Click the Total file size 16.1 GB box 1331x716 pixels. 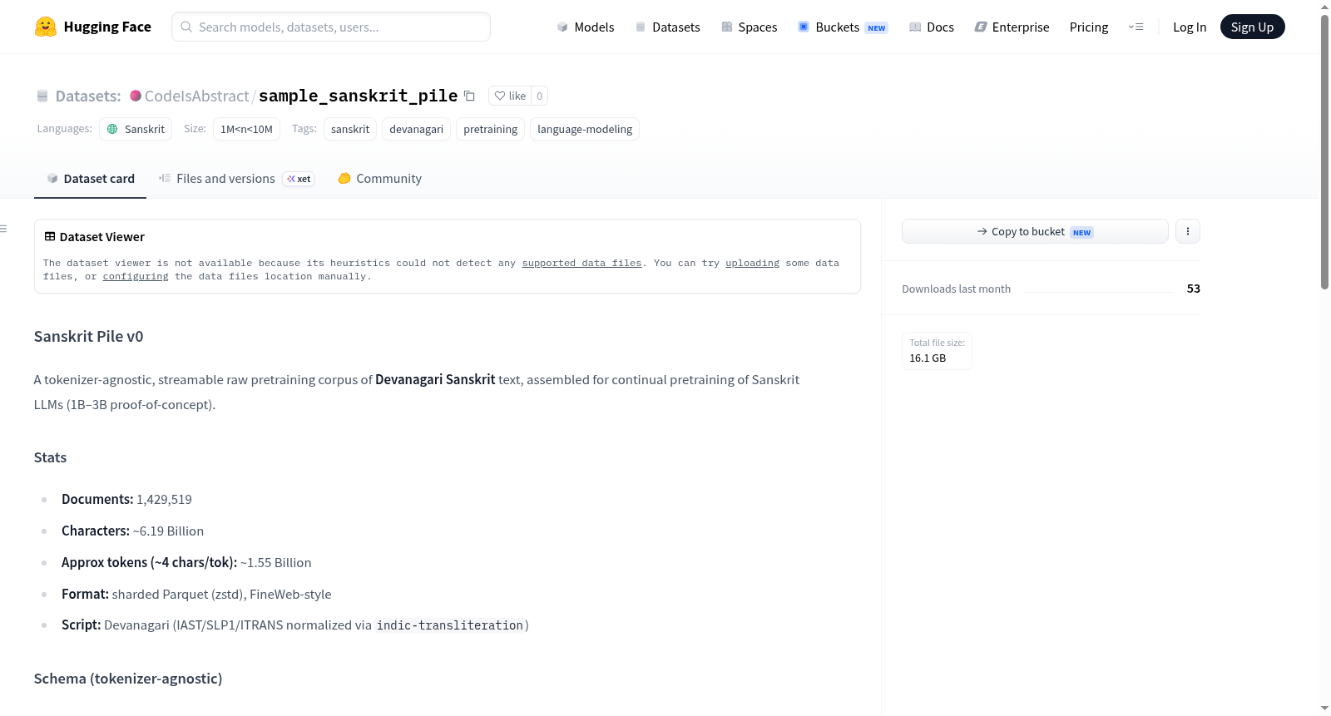click(x=937, y=350)
